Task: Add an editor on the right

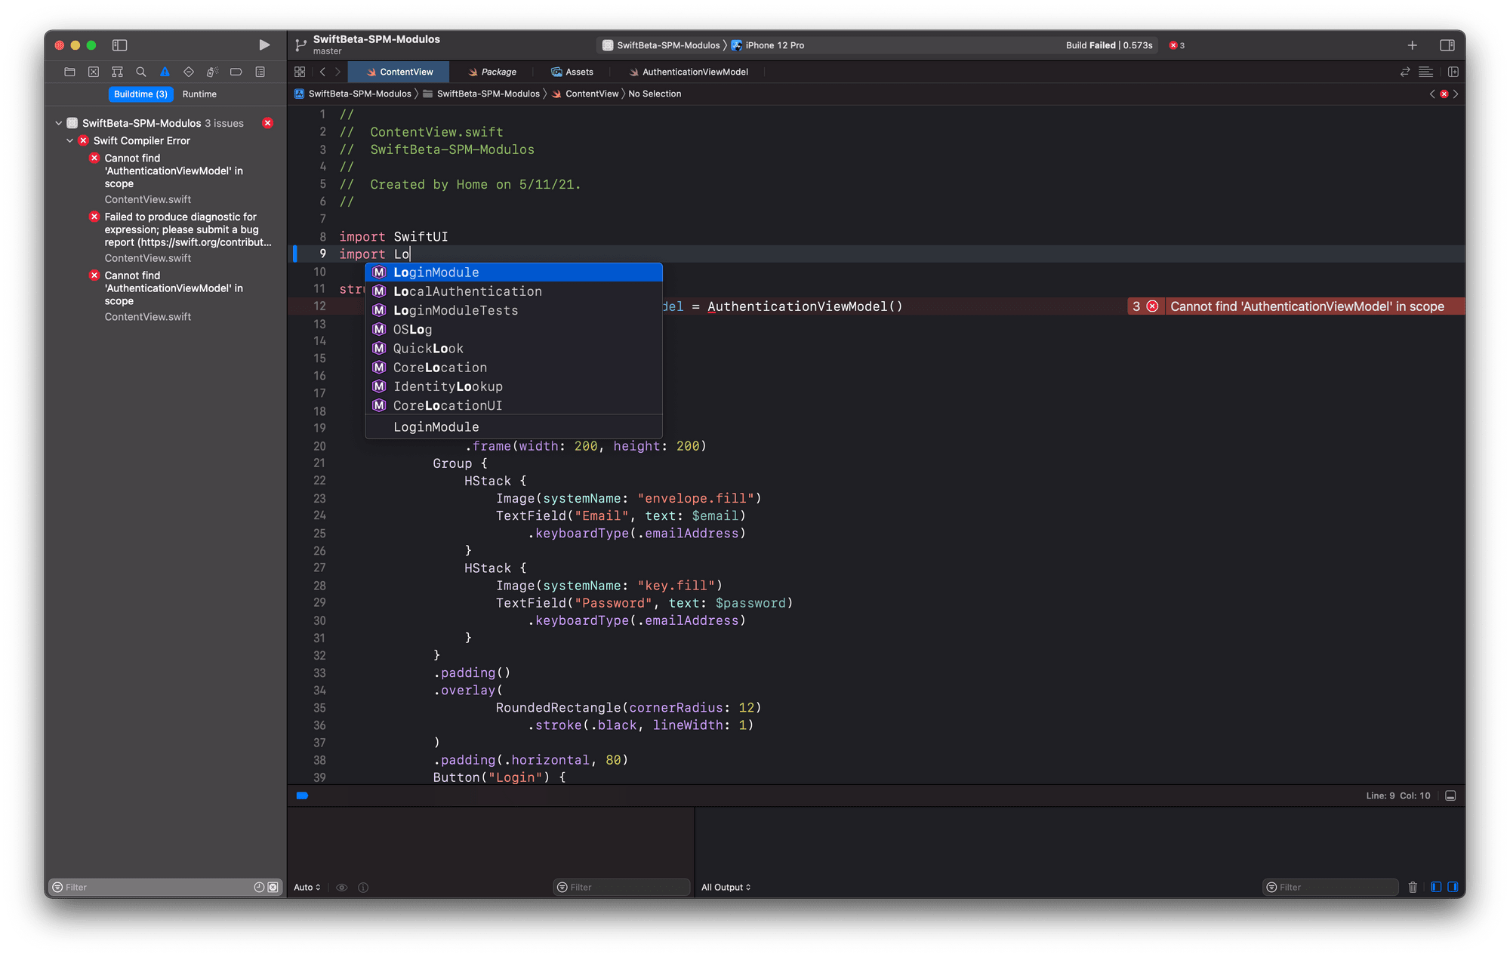Action: coord(1453,72)
